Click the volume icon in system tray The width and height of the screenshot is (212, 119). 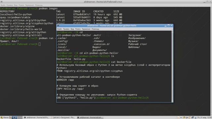click(187, 118)
